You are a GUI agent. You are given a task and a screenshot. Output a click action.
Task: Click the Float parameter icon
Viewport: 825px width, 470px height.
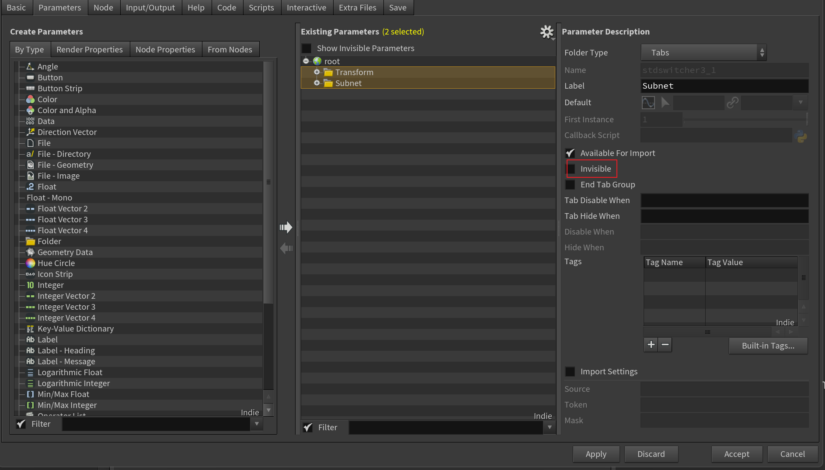click(30, 187)
